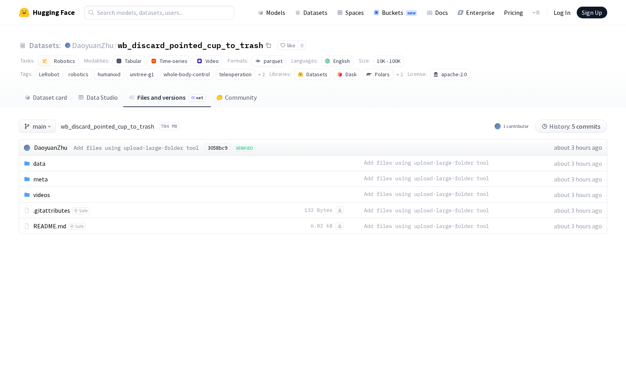Viewport: 626px width, 391px height.
Task: Open the Community tab
Action: click(237, 98)
